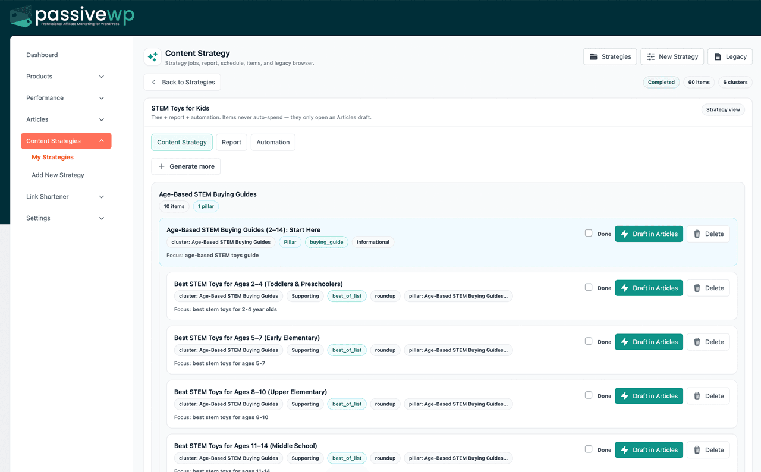Click the passivewp logo icon
Viewport: 761px width, 472px height.
click(x=21, y=16)
